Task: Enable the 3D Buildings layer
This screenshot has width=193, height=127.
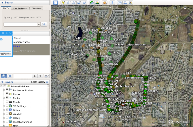Action: point(7,105)
